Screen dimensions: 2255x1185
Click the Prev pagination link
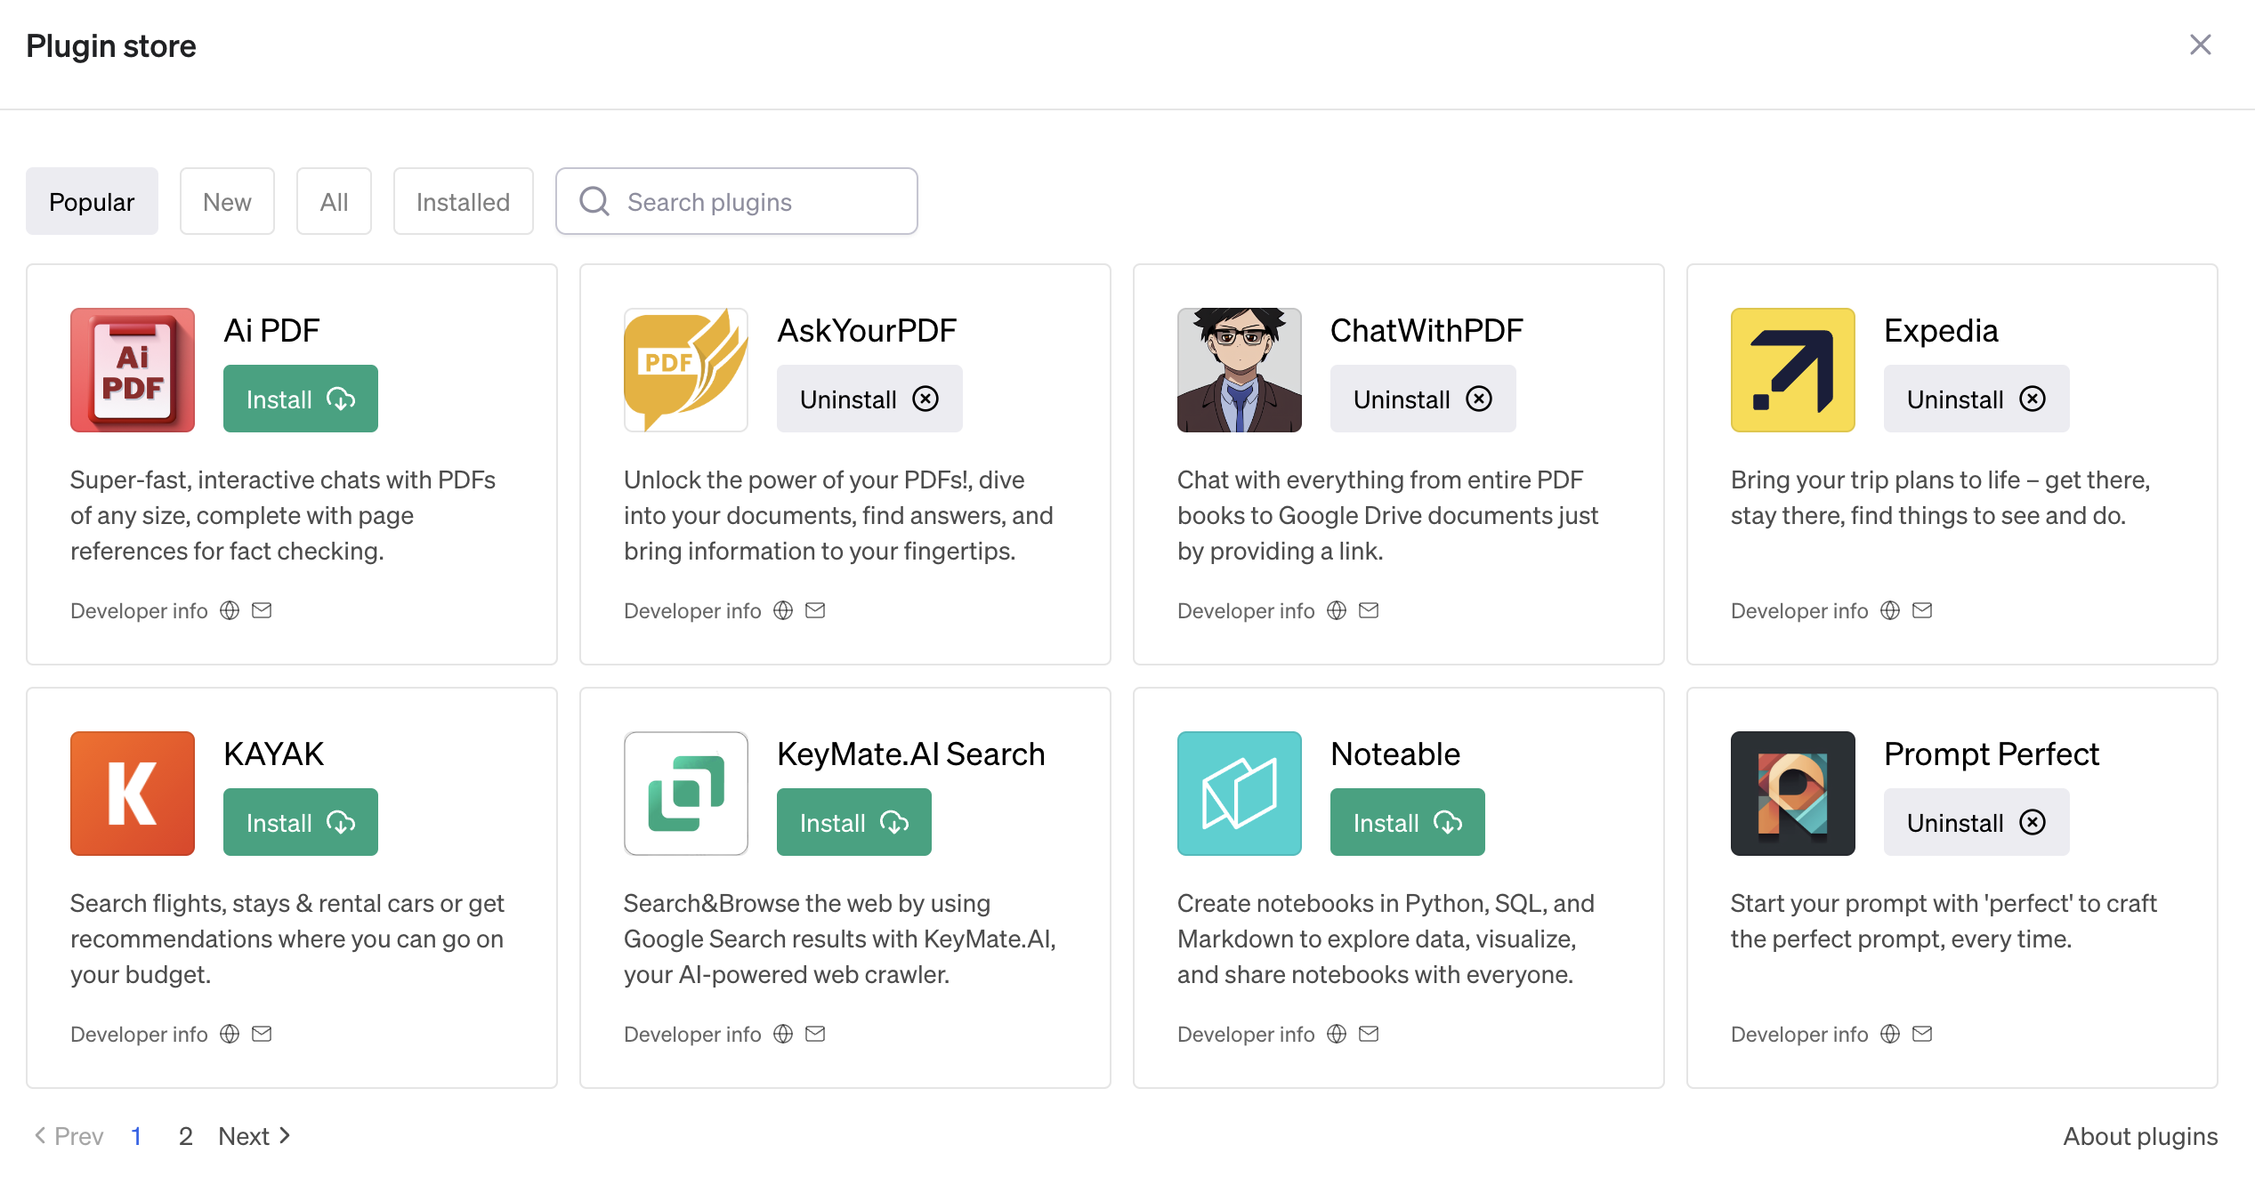[69, 1136]
